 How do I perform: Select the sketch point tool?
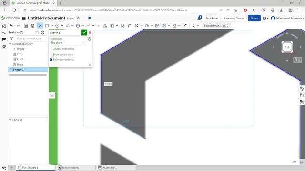click(x=99, y=26)
